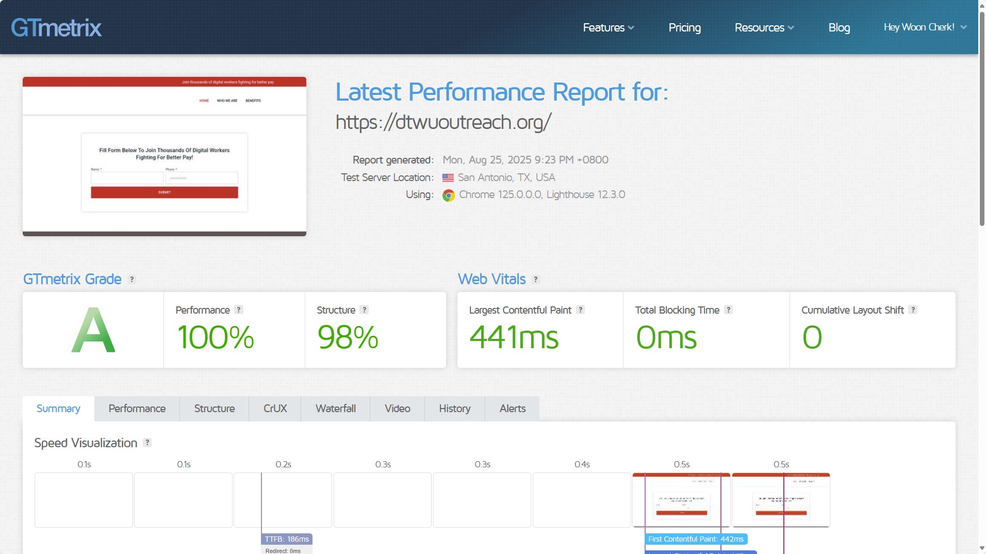Open the Features dropdown menu
The width and height of the screenshot is (986, 554).
[609, 28]
